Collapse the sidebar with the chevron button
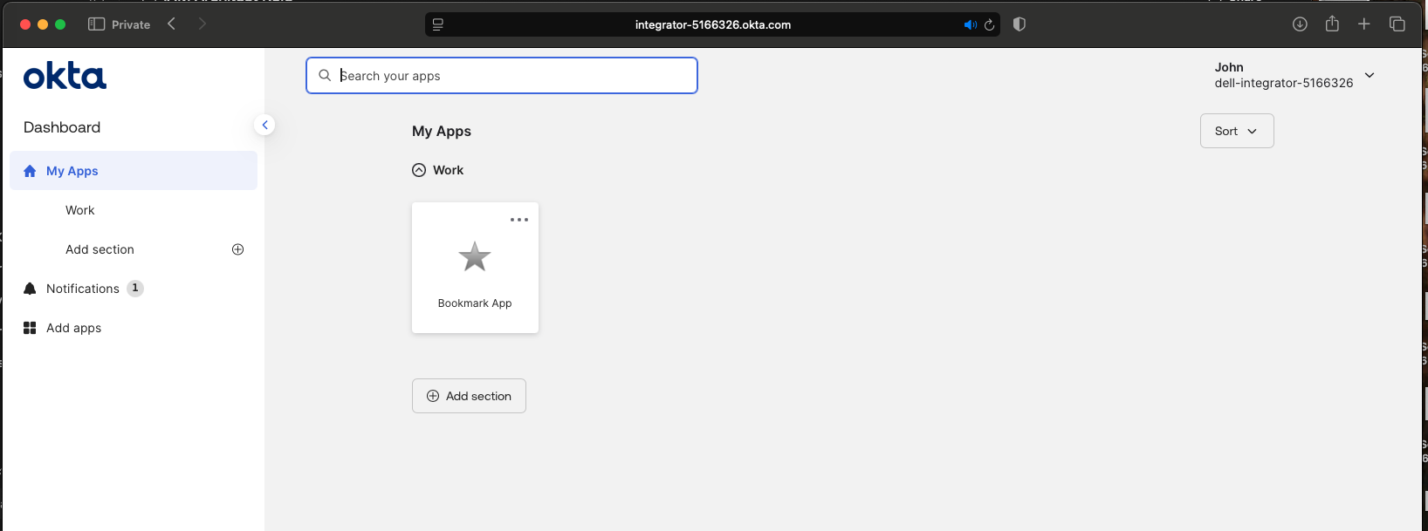 [x=264, y=125]
